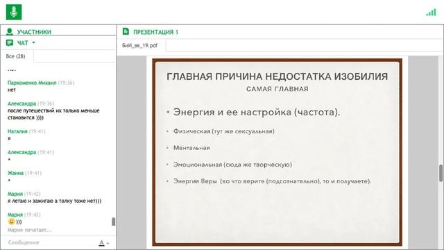Click bullet 'Физическая (тут же сексуальная)'

tap(223, 131)
